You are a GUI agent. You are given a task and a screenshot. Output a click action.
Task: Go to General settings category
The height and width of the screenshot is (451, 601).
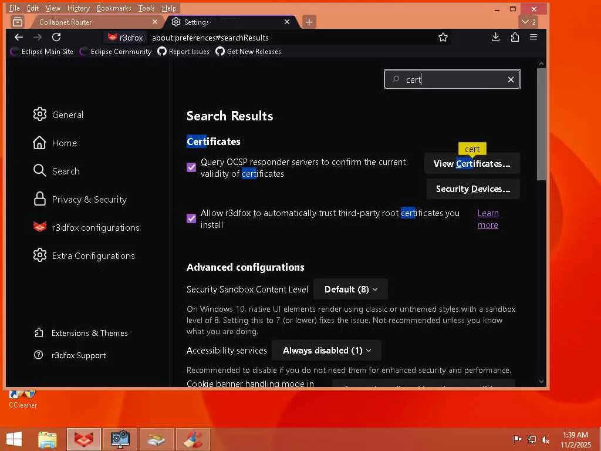pyautogui.click(x=58, y=115)
